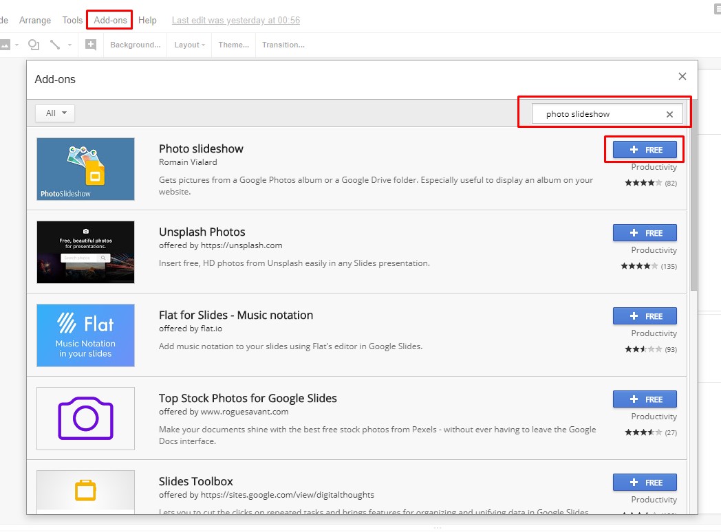Viewport: 721px width, 532px height.
Task: Click Productivity label under Unsplash Photos
Action: click(x=654, y=250)
